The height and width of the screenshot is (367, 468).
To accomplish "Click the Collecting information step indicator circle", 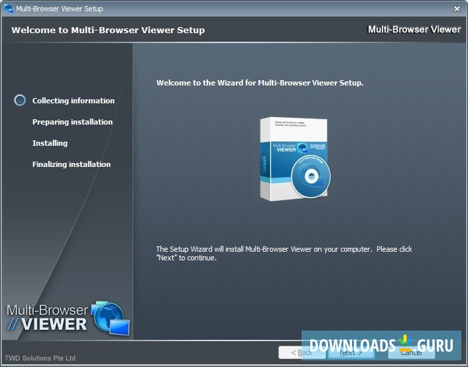I will [20, 100].
